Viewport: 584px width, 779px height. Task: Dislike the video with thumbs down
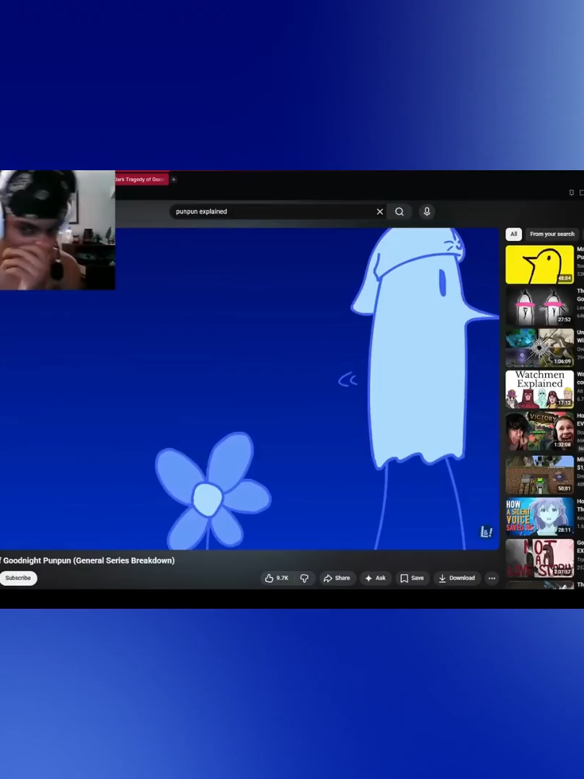coord(304,578)
